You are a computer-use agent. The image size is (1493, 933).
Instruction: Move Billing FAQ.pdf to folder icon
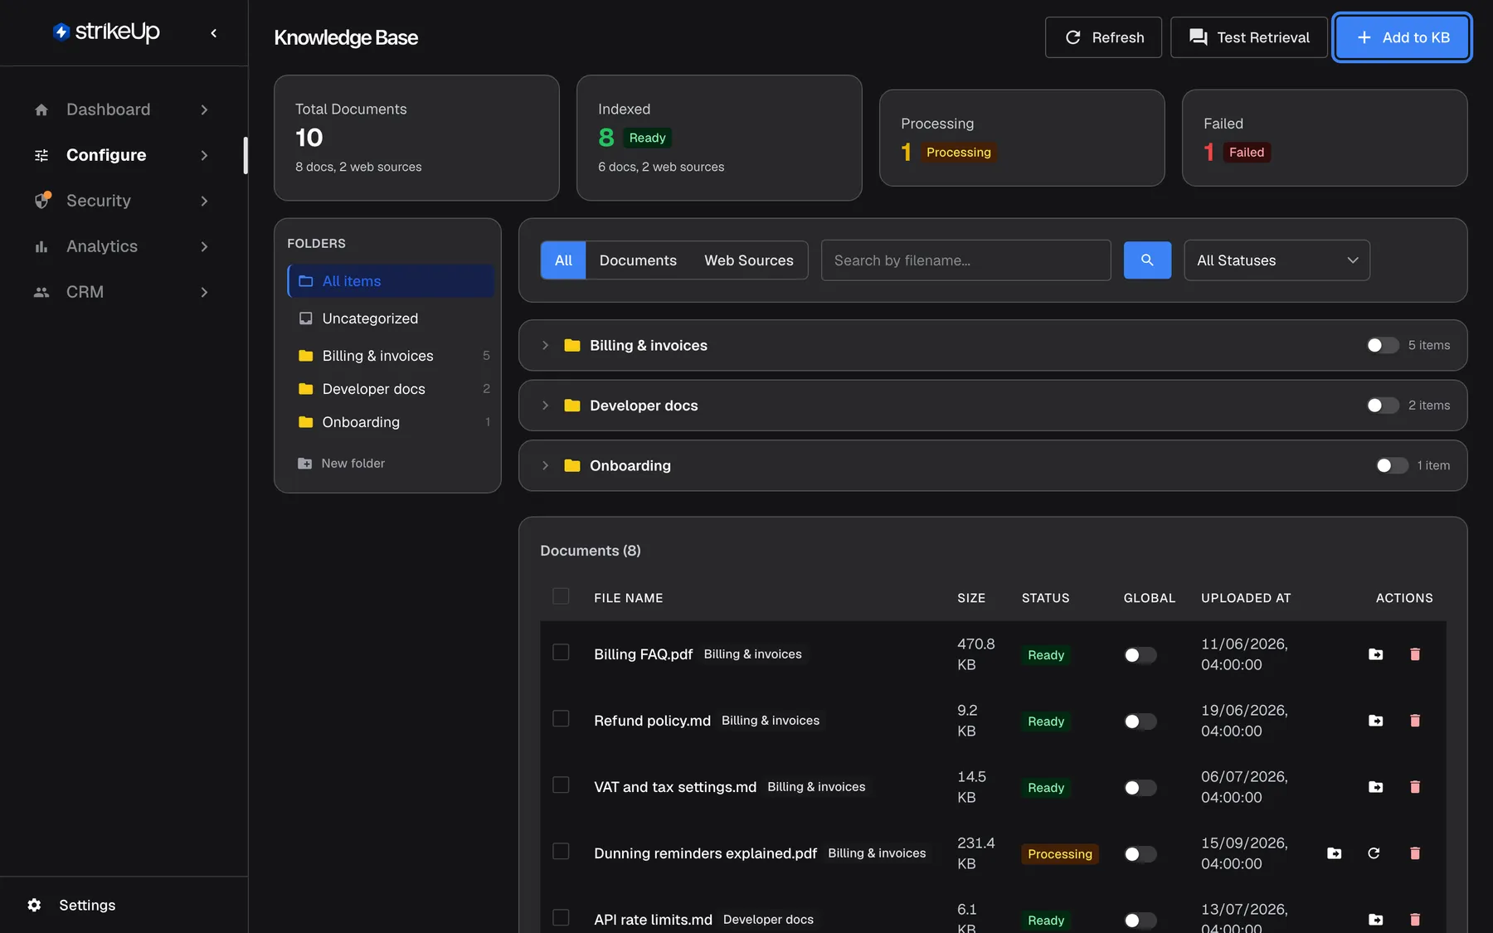click(1375, 654)
